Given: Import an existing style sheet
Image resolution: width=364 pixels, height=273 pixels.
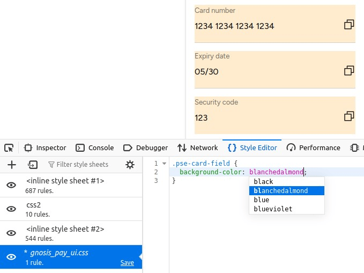Looking at the screenshot, I should [x=33, y=165].
